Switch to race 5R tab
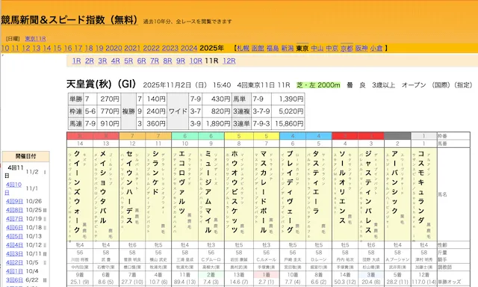 [x=128, y=61]
